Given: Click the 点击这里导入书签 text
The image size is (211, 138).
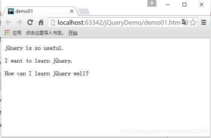Looking at the screenshot, I should (45, 33).
